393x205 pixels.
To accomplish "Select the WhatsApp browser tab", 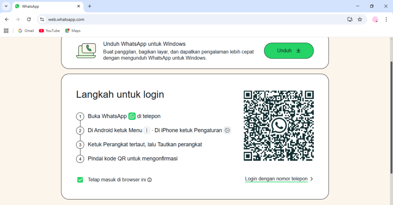I will pos(48,6).
